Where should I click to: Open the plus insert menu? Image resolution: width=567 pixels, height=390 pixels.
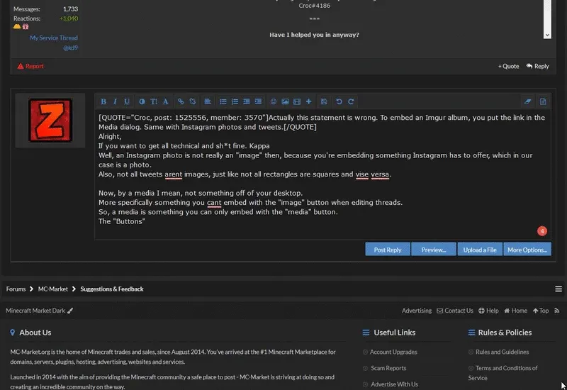[308, 101]
